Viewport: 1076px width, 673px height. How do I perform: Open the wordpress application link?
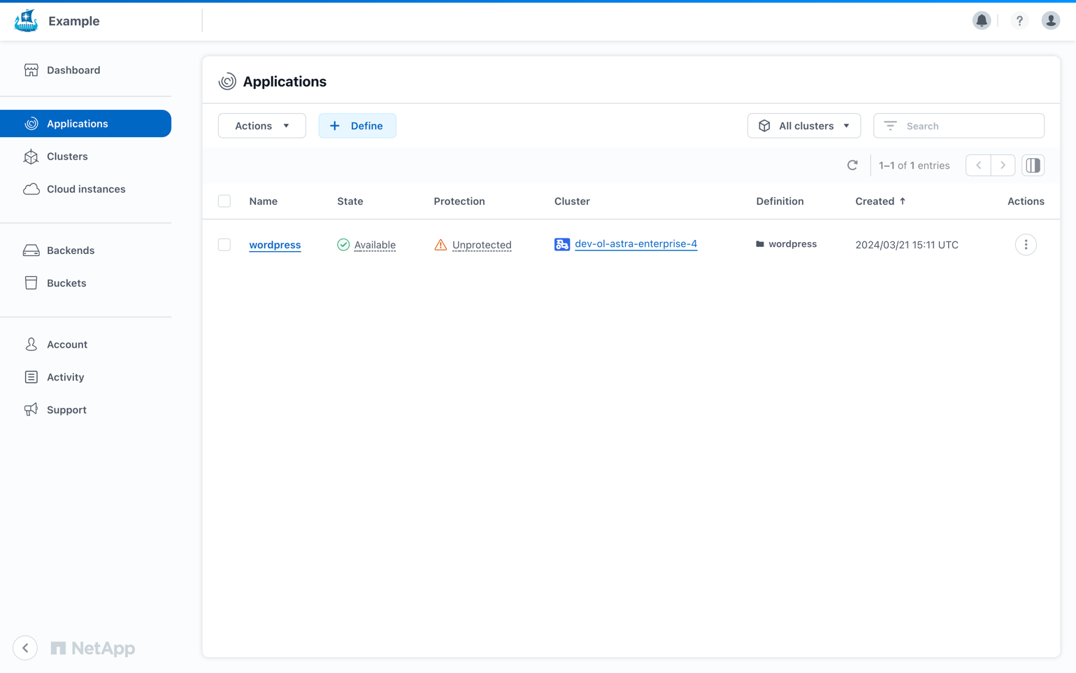click(275, 245)
